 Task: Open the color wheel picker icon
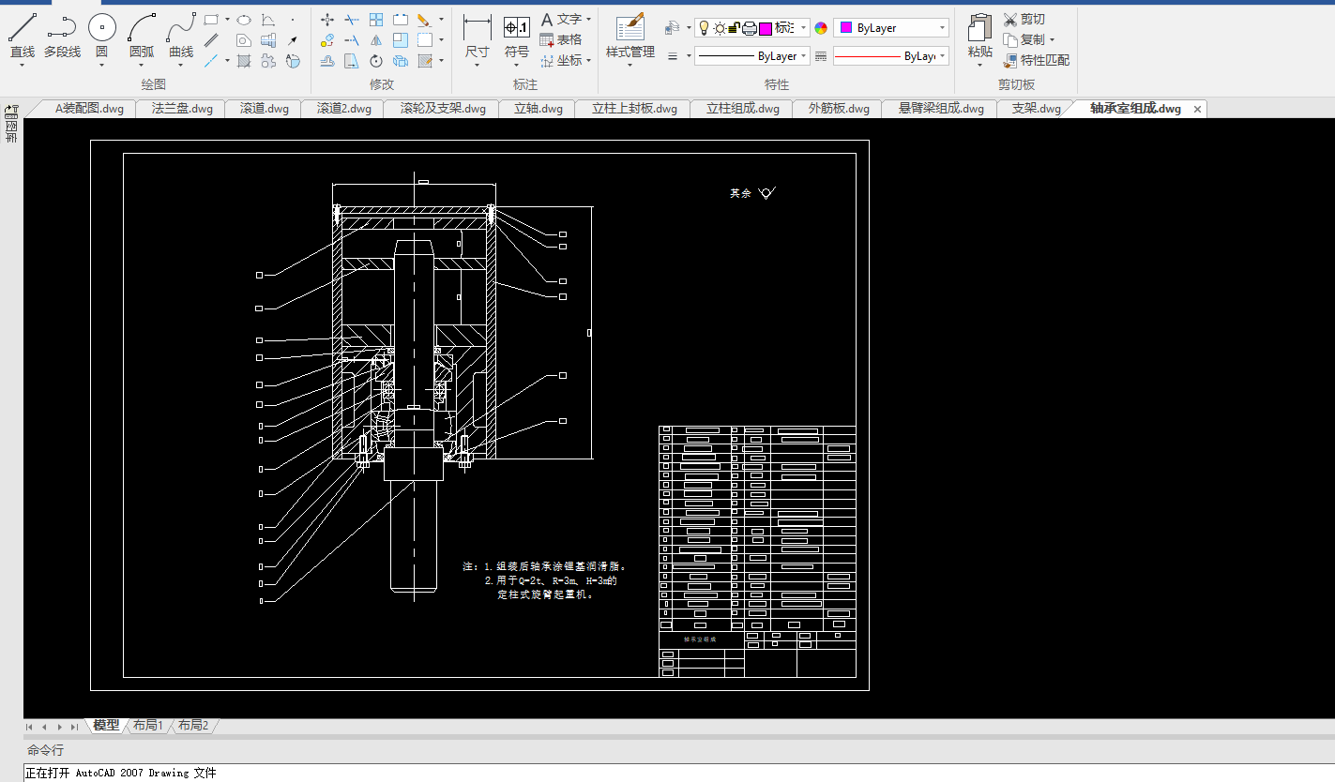coord(821,28)
